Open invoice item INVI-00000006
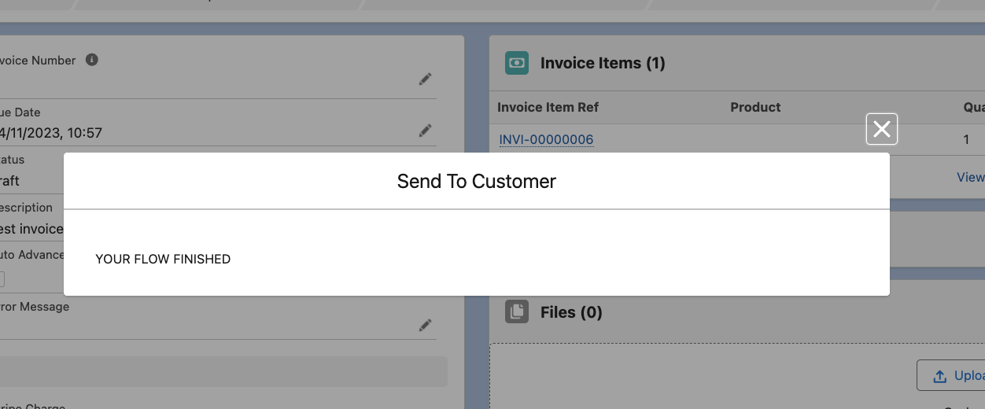The width and height of the screenshot is (985, 409). pos(546,140)
